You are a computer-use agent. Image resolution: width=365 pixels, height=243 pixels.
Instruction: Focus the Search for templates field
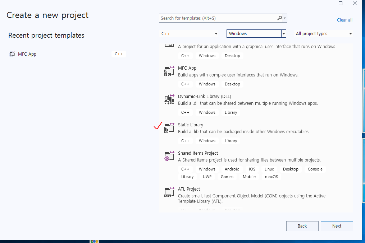click(218, 18)
